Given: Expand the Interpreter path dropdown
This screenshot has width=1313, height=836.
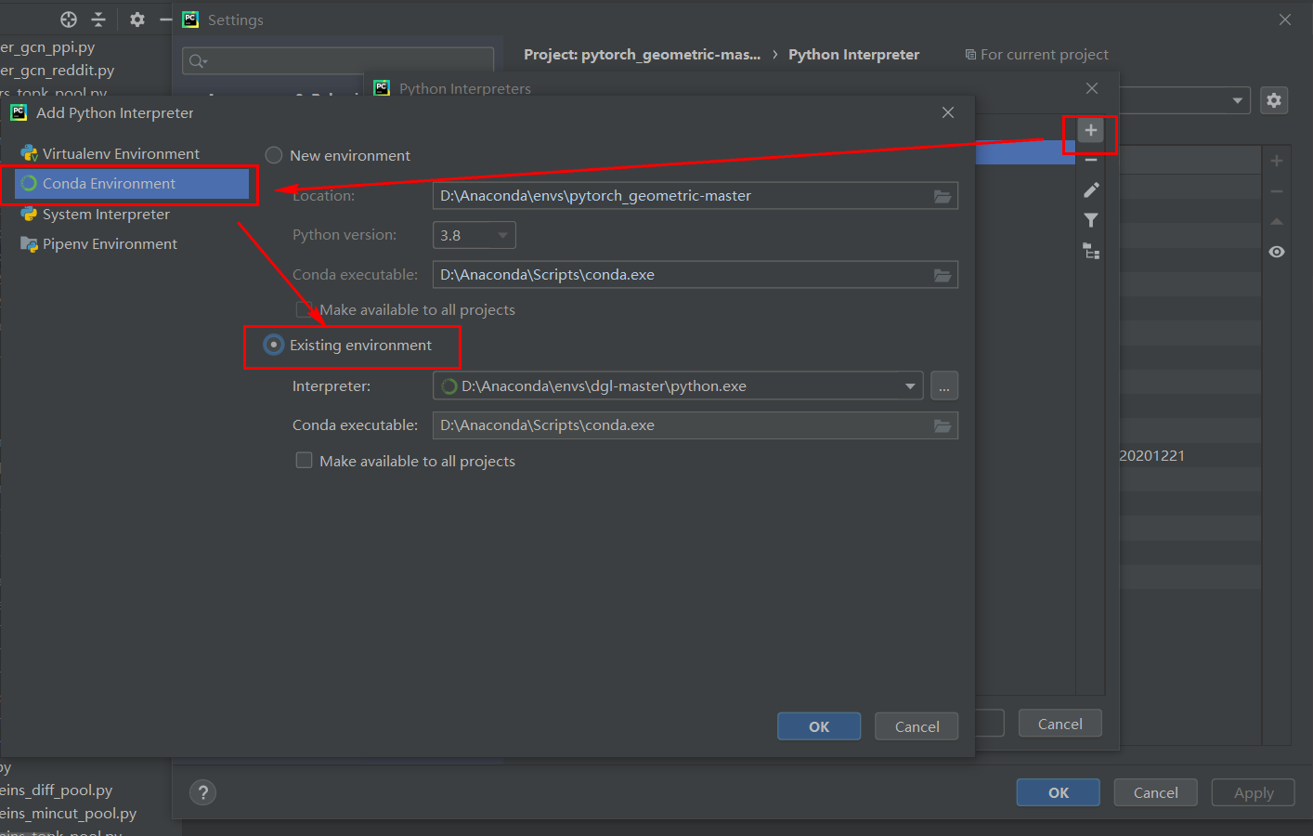Looking at the screenshot, I should tap(910, 386).
